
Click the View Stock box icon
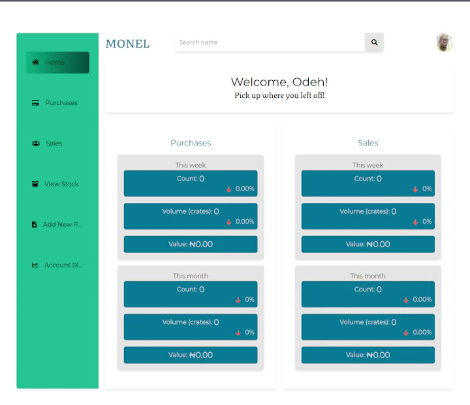[35, 184]
